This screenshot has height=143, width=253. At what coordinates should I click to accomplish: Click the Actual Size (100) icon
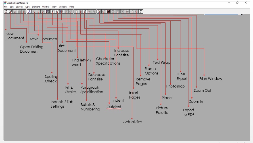132,12
